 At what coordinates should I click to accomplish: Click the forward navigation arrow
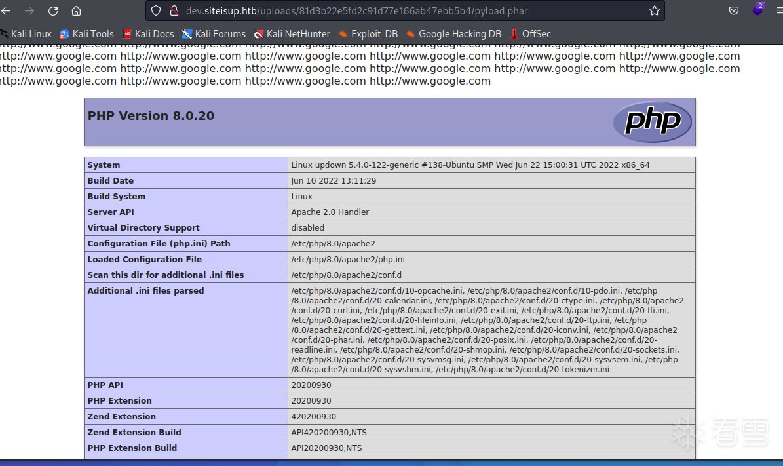[29, 10]
